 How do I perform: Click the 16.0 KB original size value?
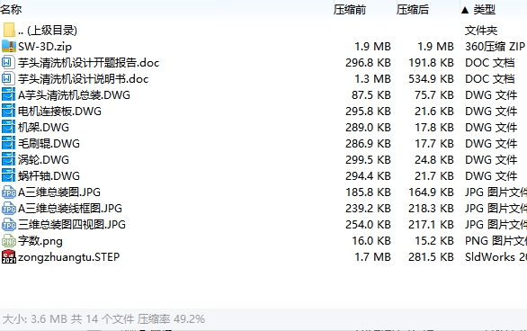click(371, 241)
